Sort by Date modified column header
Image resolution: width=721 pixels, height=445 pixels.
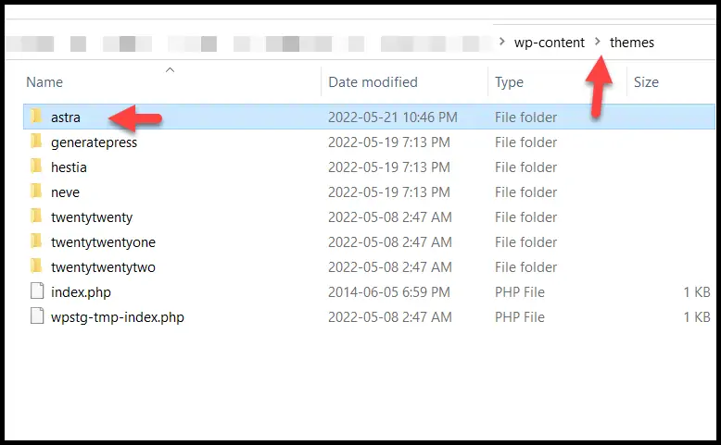(373, 82)
